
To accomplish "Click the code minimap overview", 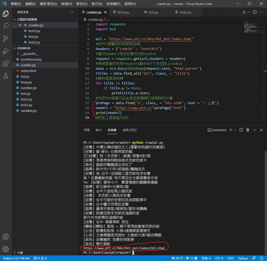I will pyautogui.click(x=253, y=27).
